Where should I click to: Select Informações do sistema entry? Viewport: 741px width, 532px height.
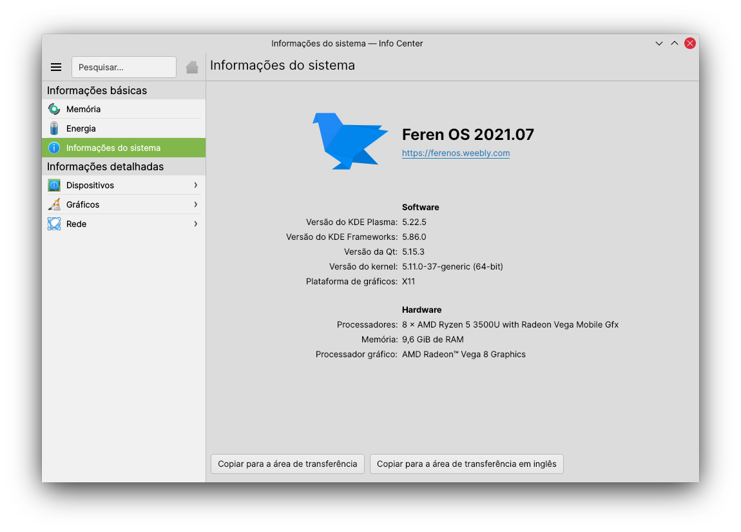[x=124, y=148]
